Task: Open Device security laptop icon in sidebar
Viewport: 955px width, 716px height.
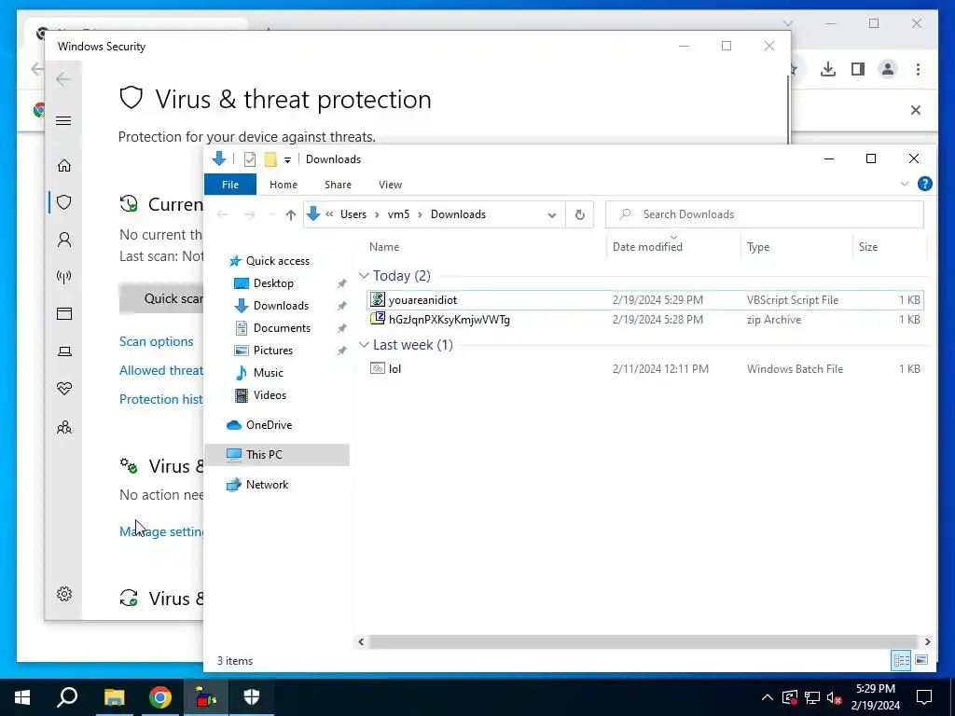Action: [x=64, y=351]
